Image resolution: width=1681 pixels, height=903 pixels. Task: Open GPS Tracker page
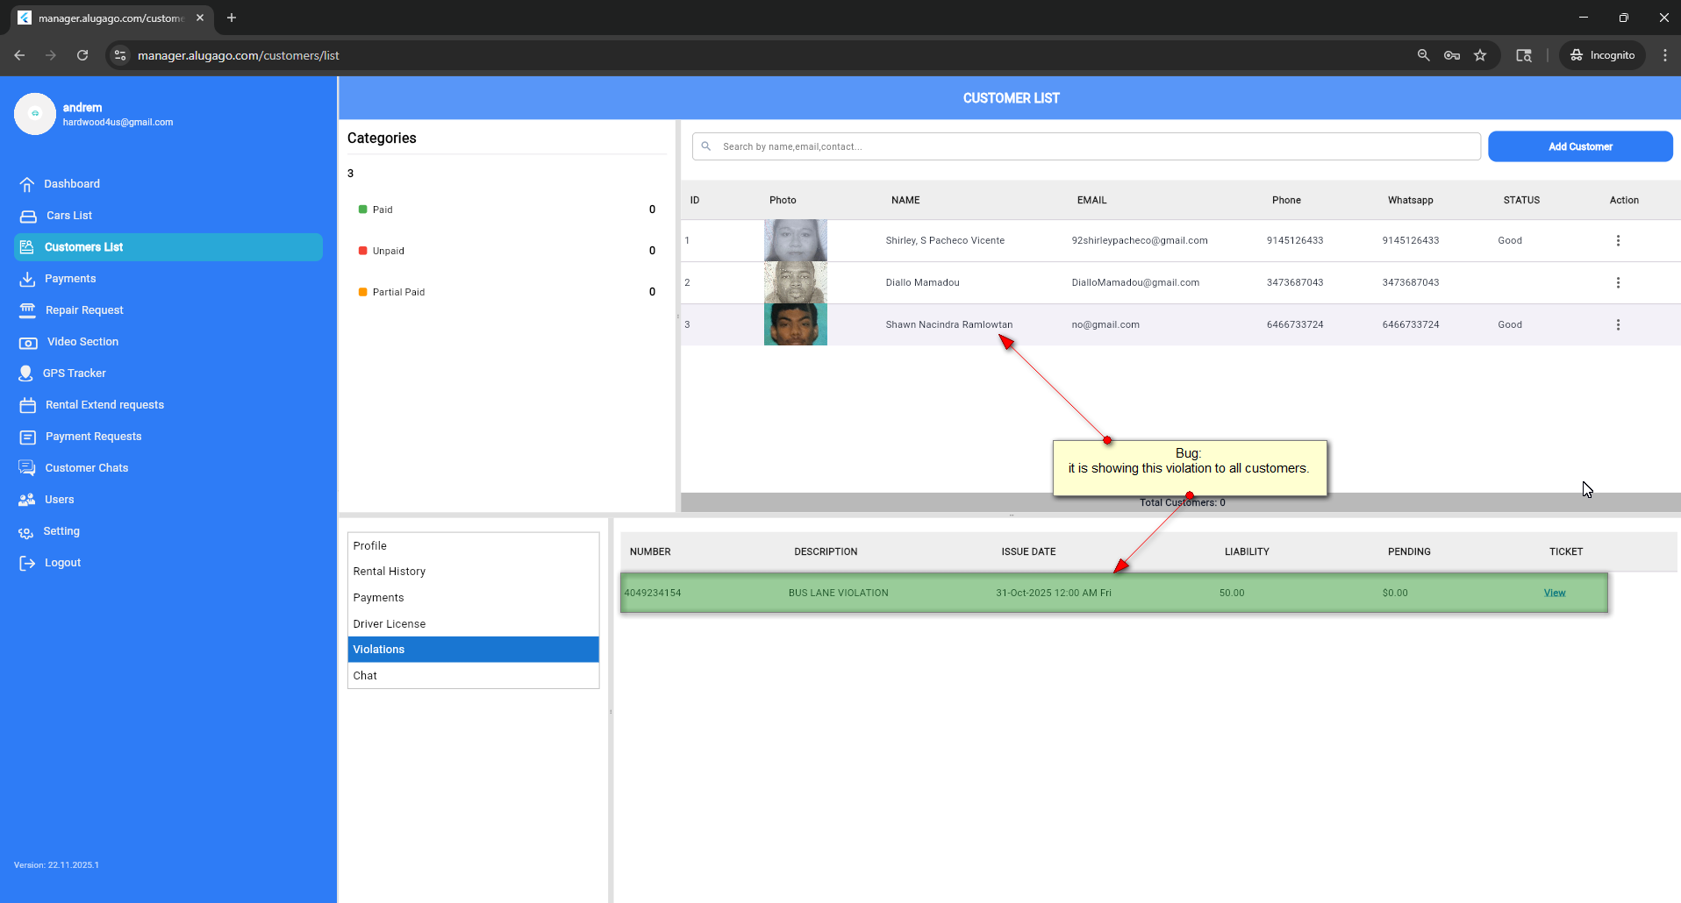(x=74, y=373)
